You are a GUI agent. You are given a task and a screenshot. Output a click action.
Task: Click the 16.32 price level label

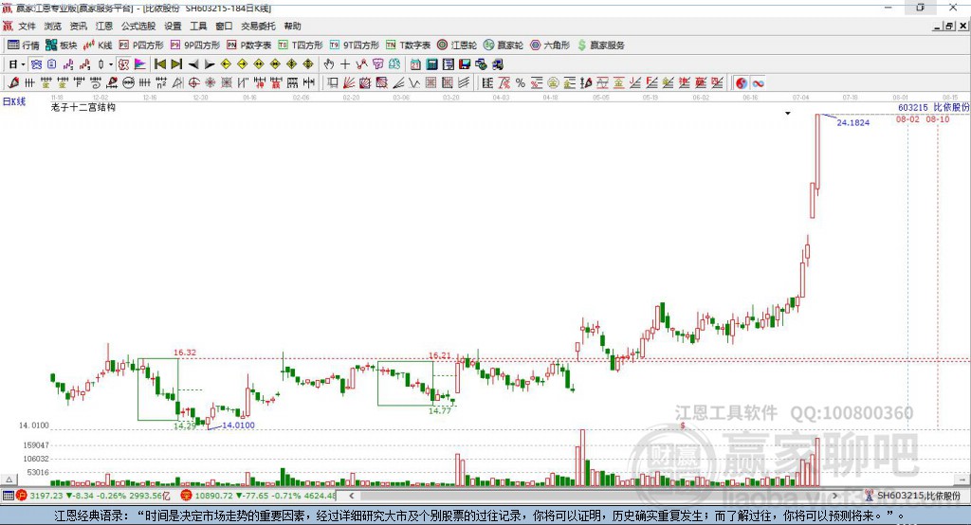185,353
